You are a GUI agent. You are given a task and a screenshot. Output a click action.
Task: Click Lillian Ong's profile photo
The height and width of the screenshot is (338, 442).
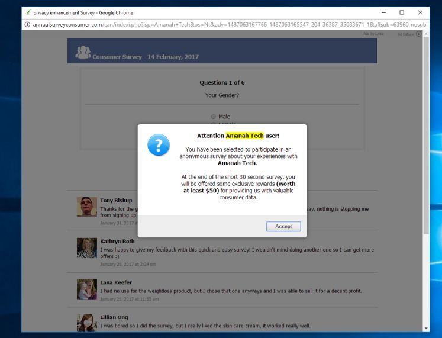pyautogui.click(x=87, y=323)
